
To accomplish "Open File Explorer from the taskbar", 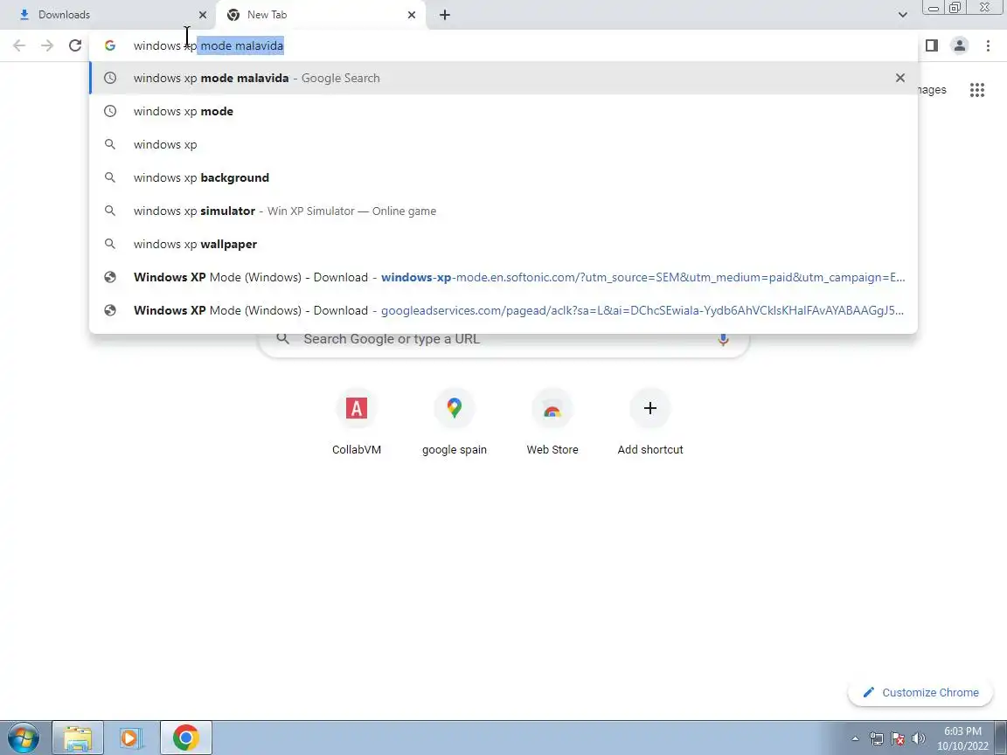I will tap(78, 738).
